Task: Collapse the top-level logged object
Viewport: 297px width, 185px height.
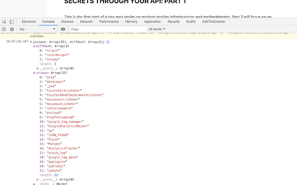Action: click(31, 42)
